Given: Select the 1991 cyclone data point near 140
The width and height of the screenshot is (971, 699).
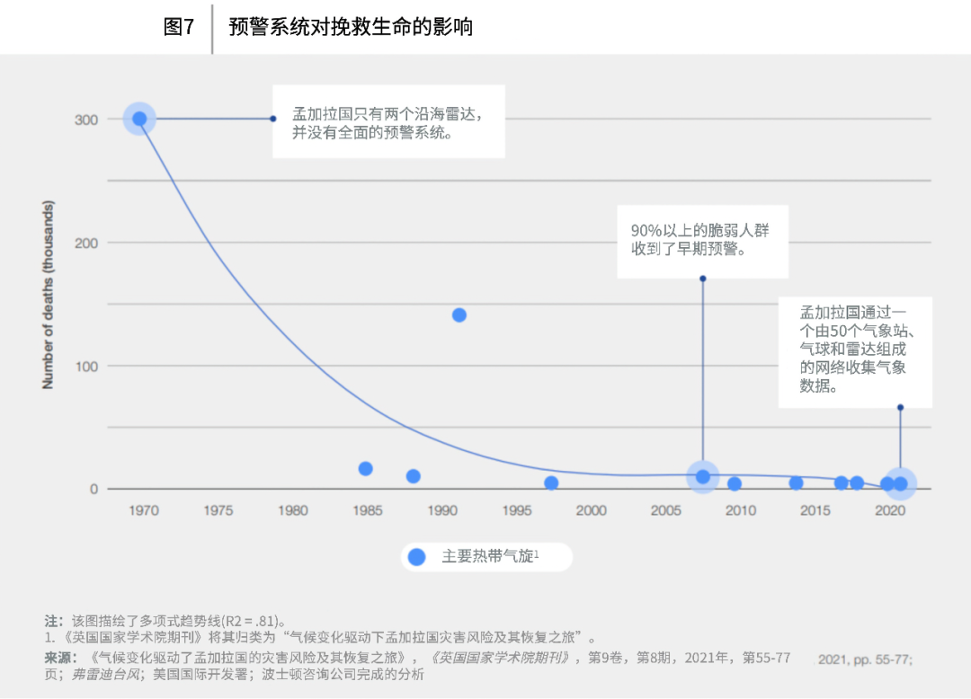Looking at the screenshot, I should [x=459, y=314].
